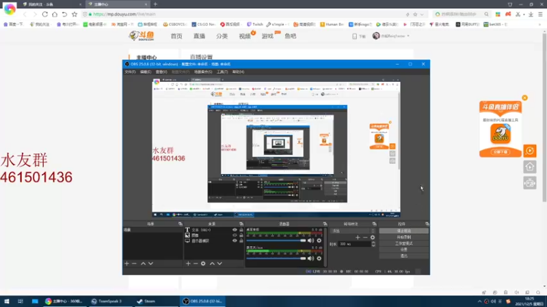Move scene up in the scenes panel
This screenshot has width=547, height=307.
click(143, 263)
